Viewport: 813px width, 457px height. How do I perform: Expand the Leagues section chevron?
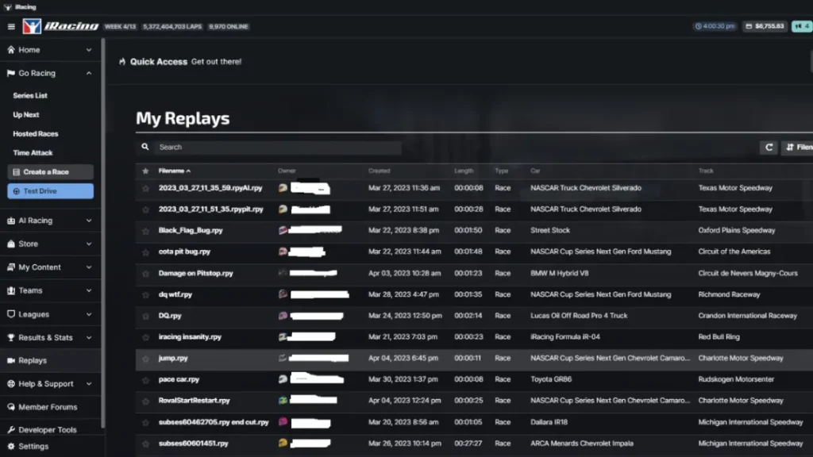pyautogui.click(x=89, y=314)
